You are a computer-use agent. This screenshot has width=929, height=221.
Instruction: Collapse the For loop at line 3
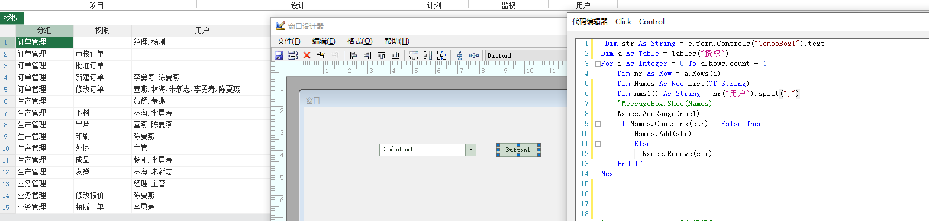(598, 64)
